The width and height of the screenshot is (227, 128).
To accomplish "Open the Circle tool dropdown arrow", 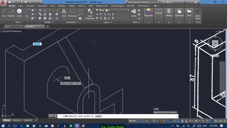I will (x=19, y=18).
